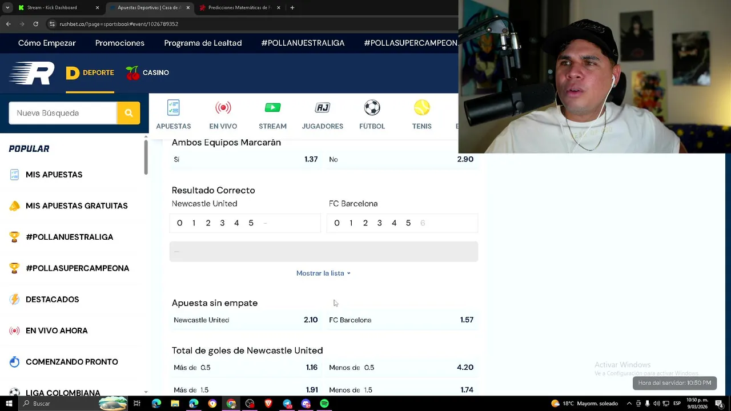Open Windows Start menu
The height and width of the screenshot is (411, 731).
coord(9,404)
